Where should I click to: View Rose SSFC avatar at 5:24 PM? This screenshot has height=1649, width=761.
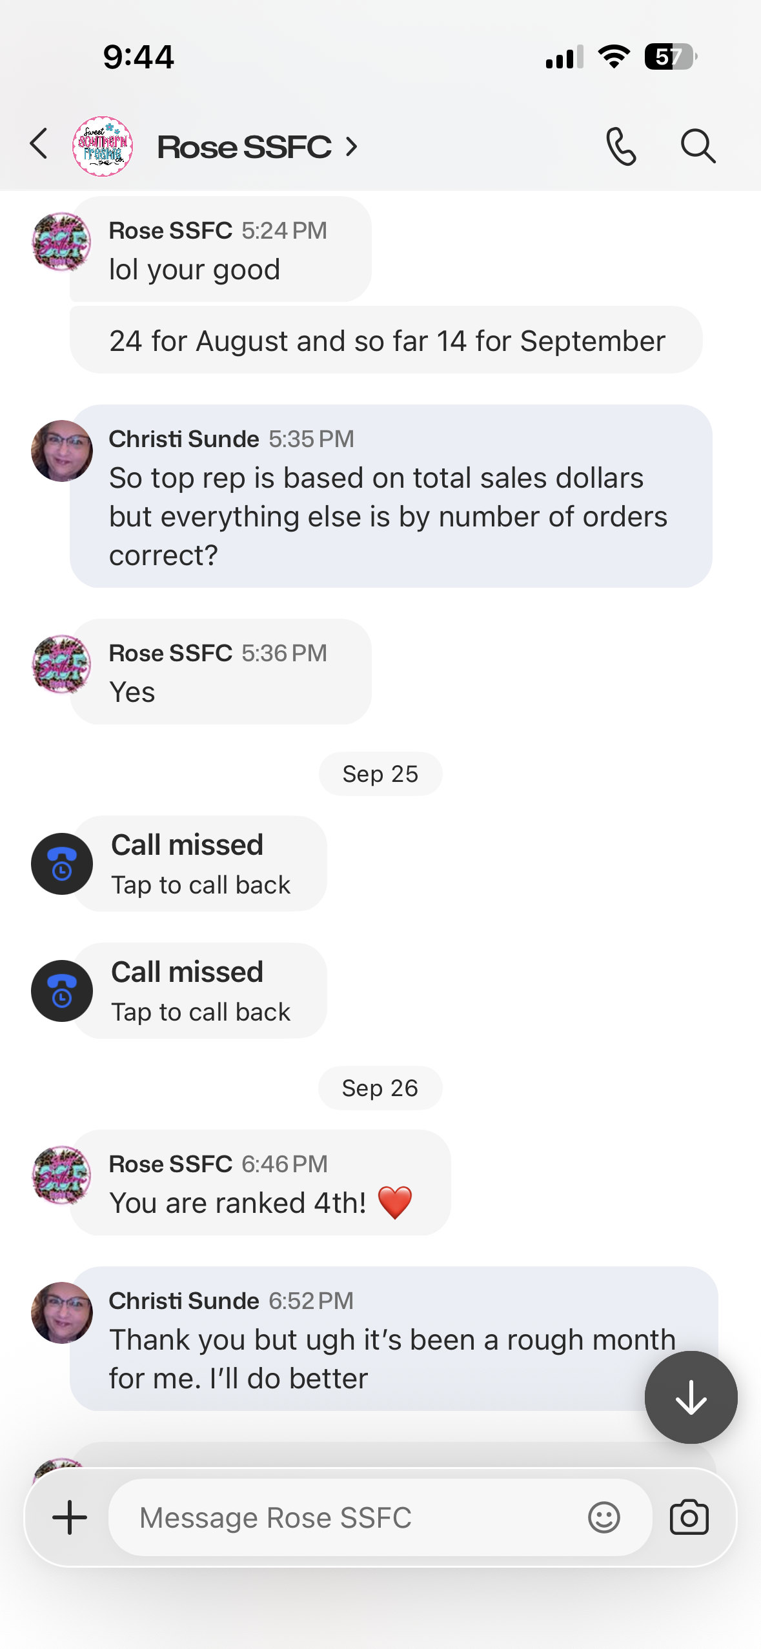62,242
